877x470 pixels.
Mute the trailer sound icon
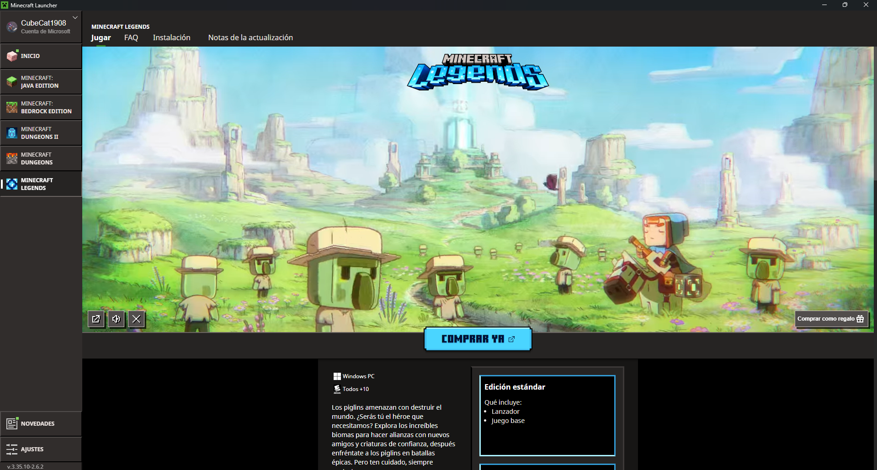point(116,319)
